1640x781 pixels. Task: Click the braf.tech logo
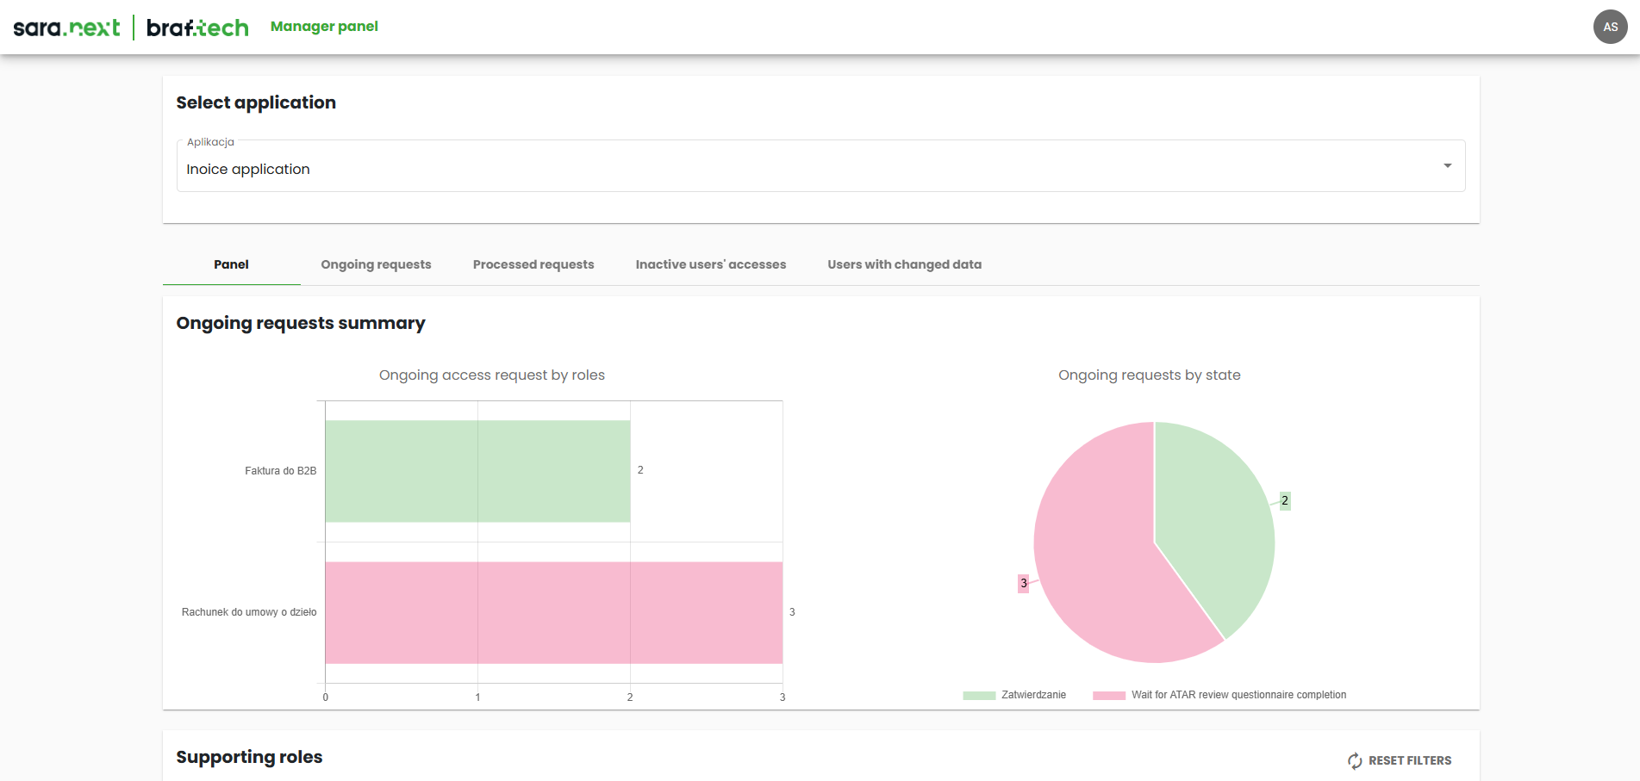(197, 28)
